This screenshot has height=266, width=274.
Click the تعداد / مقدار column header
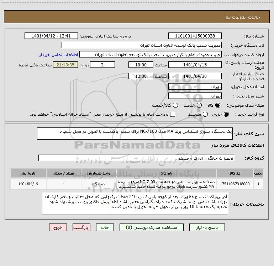tap(64, 173)
